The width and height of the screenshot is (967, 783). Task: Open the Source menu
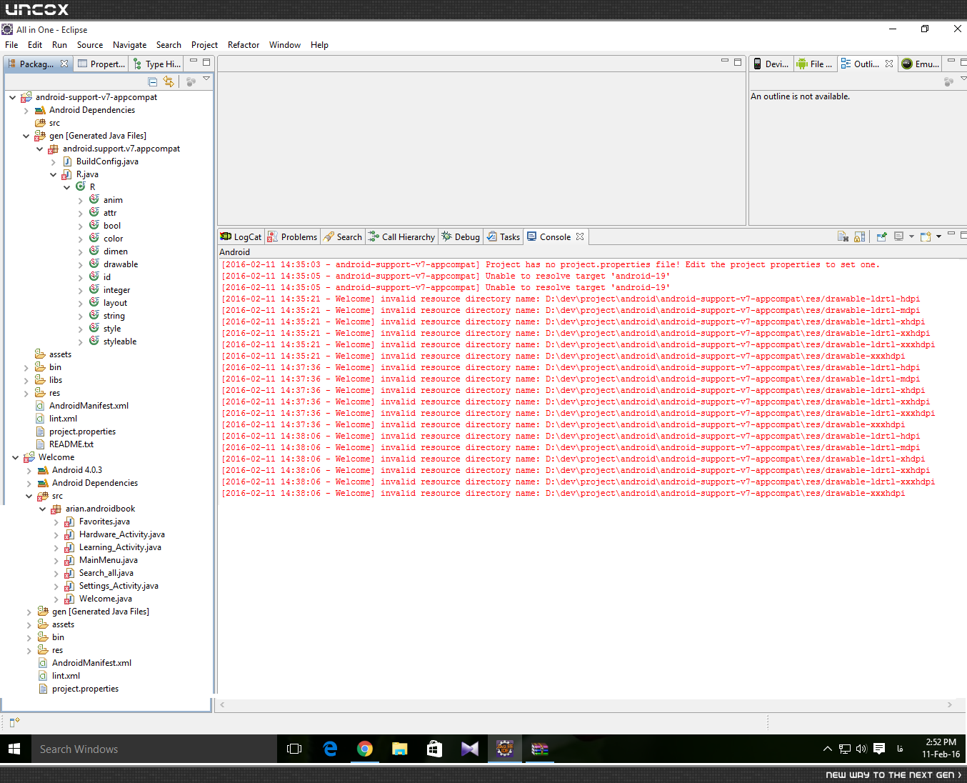90,45
